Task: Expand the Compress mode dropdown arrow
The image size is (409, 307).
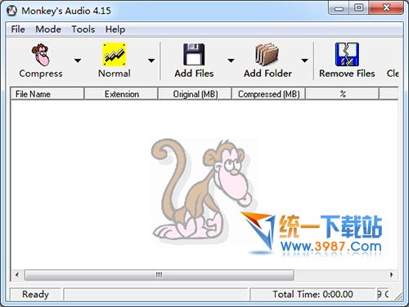Action: coord(78,60)
